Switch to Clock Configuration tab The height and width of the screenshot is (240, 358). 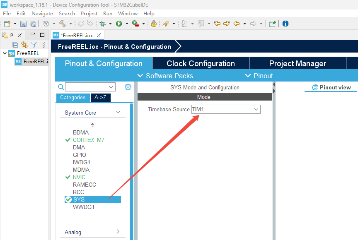[x=201, y=63]
